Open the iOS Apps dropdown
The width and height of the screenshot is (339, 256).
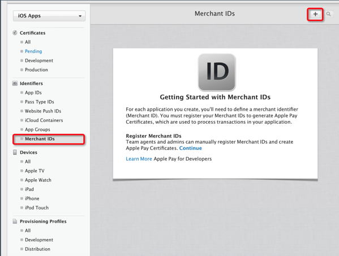tap(49, 16)
